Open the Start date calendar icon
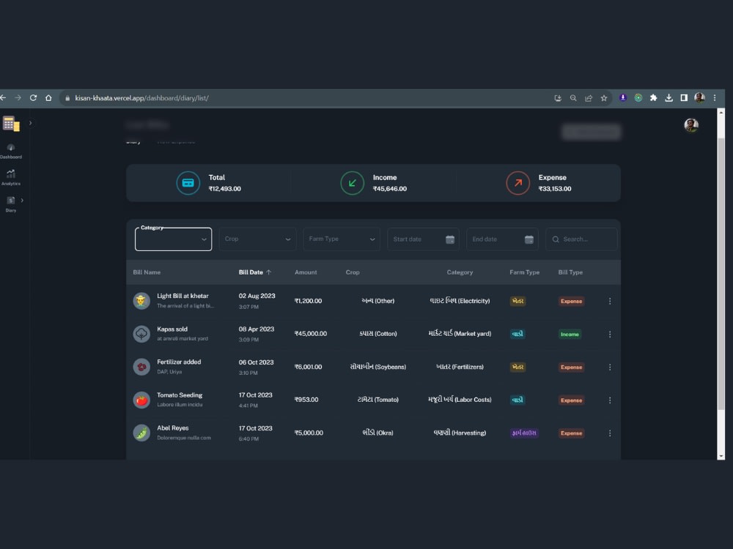Viewport: 733px width, 549px height. click(x=450, y=239)
